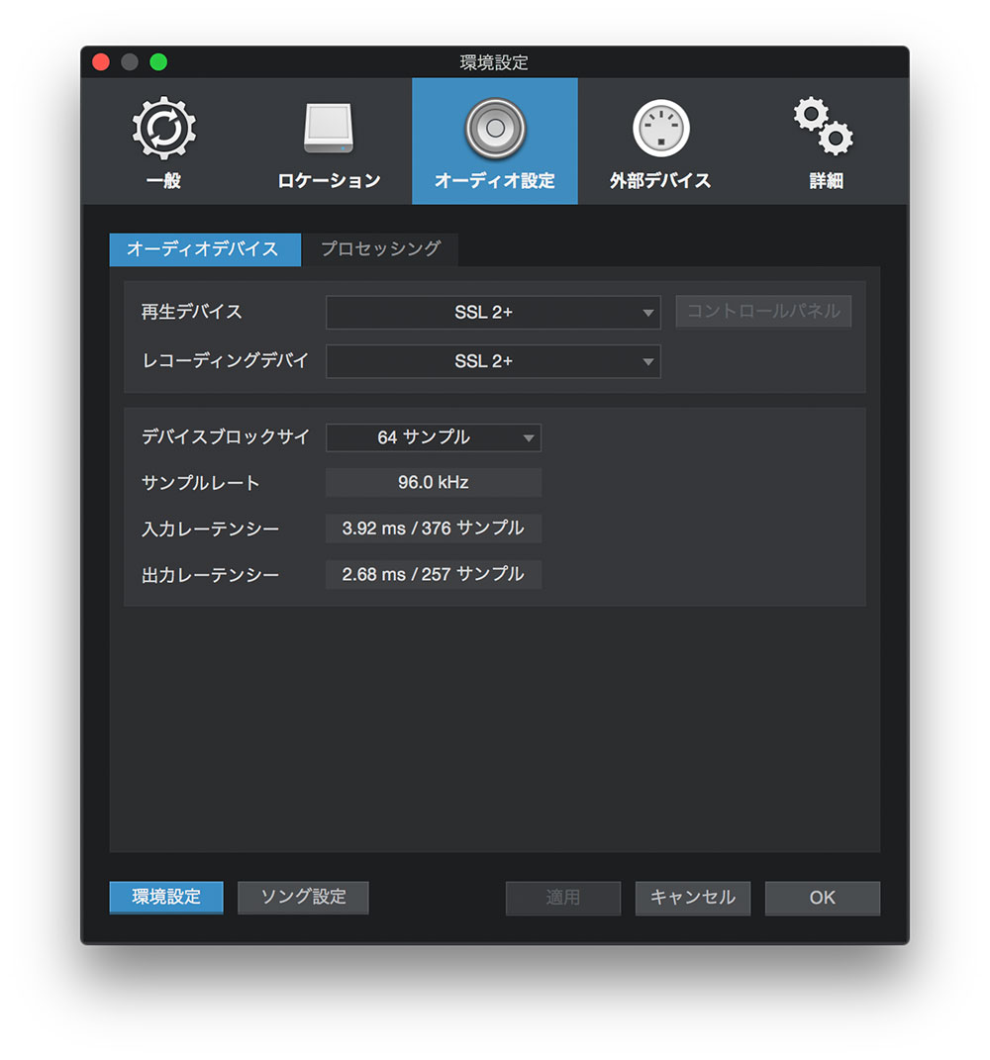990x1060 pixels.
Task: Switch to the プロセッシング tab
Action: 381,249
